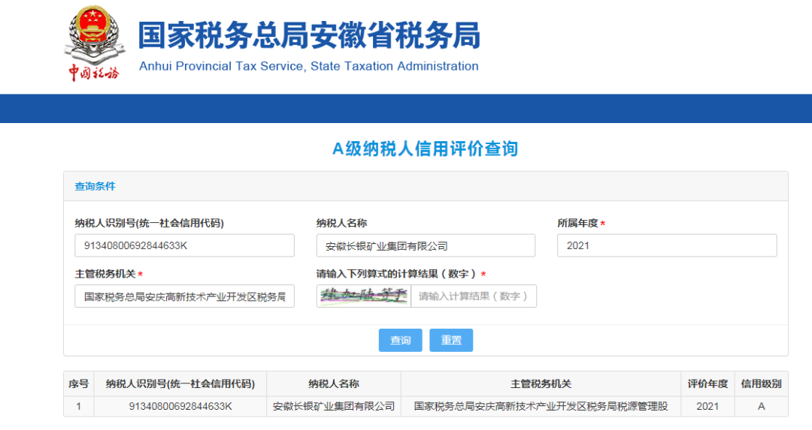812x430 pixels.
Task: Click the 国家税务总局安徽省税务局 site title
Action: pos(309,36)
